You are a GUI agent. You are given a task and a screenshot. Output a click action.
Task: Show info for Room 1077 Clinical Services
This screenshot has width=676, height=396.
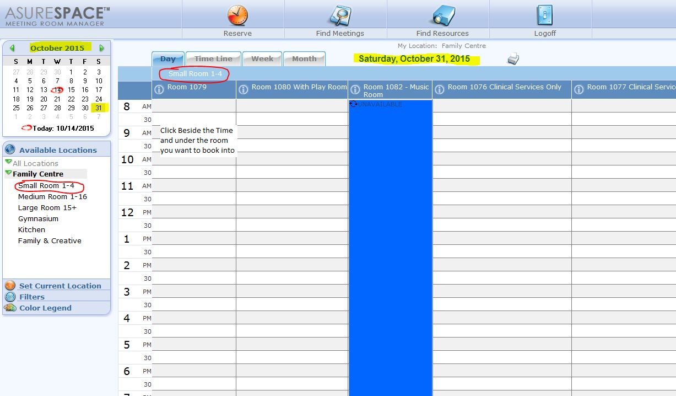(x=579, y=89)
